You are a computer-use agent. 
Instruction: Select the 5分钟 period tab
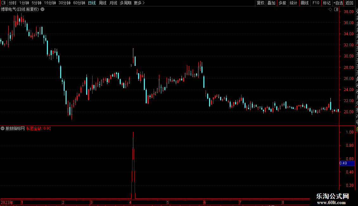click(36, 3)
